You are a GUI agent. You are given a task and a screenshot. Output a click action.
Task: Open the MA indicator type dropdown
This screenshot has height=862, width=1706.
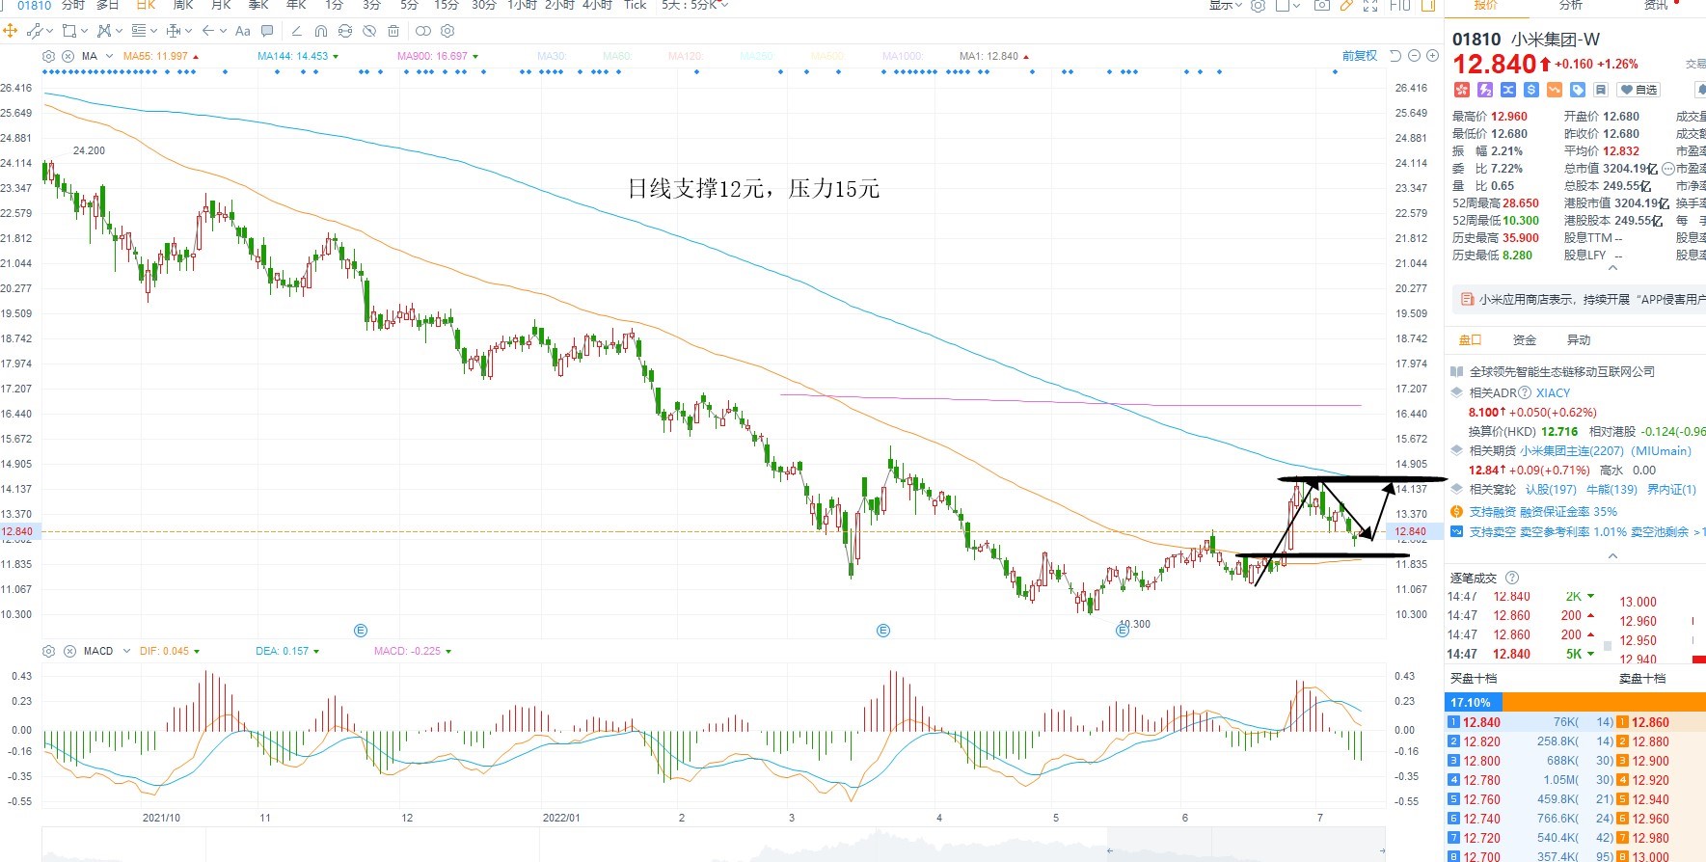pos(109,56)
